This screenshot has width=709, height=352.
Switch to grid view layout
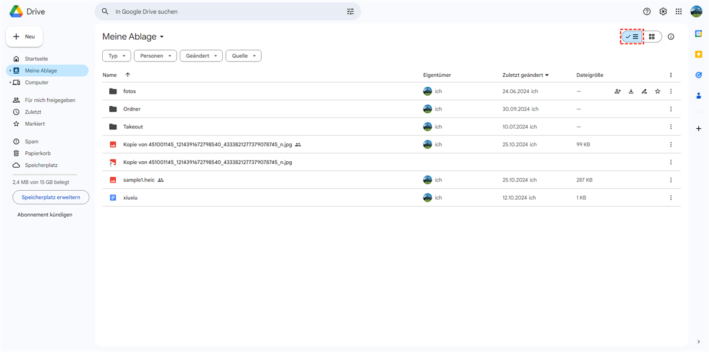pyautogui.click(x=652, y=37)
